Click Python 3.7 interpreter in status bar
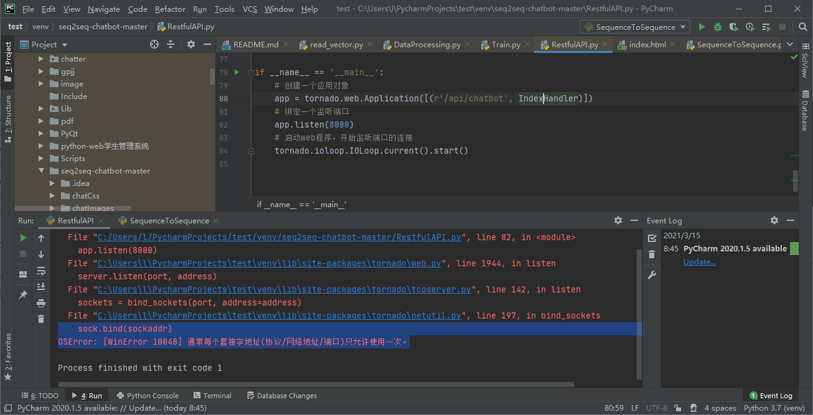 point(774,408)
